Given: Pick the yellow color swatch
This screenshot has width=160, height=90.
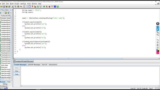Looking at the screenshot, I should 158,50.
